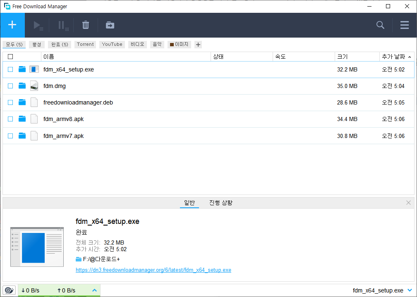Check the fdm_armv8.apk checkbox
Screen dimensions: 417x297
tap(10, 119)
